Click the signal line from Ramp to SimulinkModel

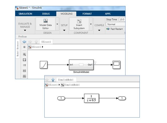point(58,65)
